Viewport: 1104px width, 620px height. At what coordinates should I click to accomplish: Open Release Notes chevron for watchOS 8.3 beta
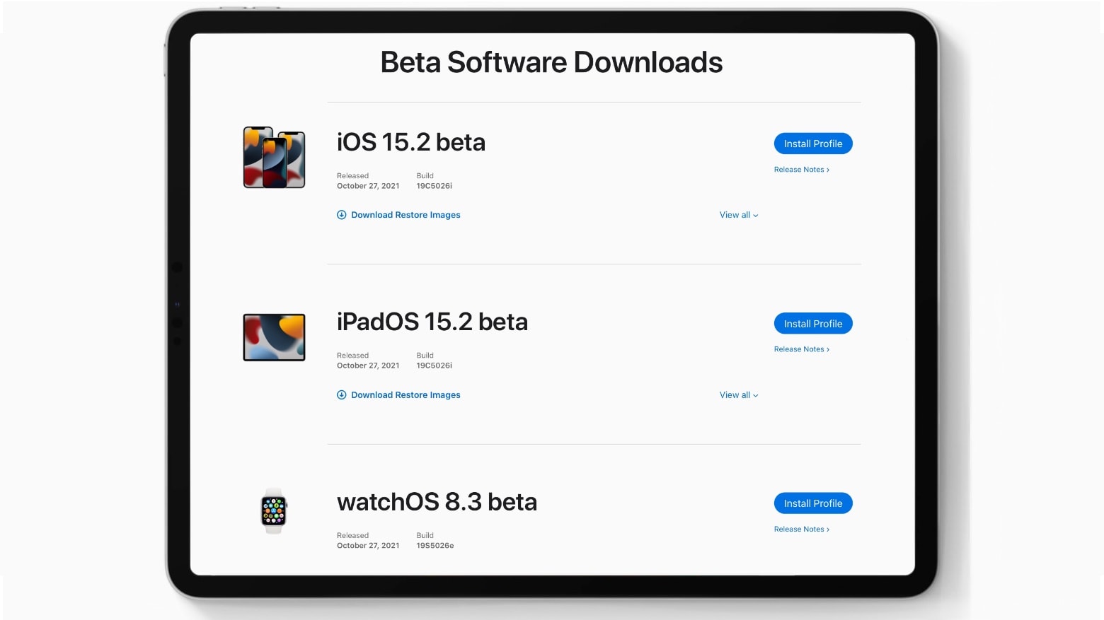pos(829,529)
